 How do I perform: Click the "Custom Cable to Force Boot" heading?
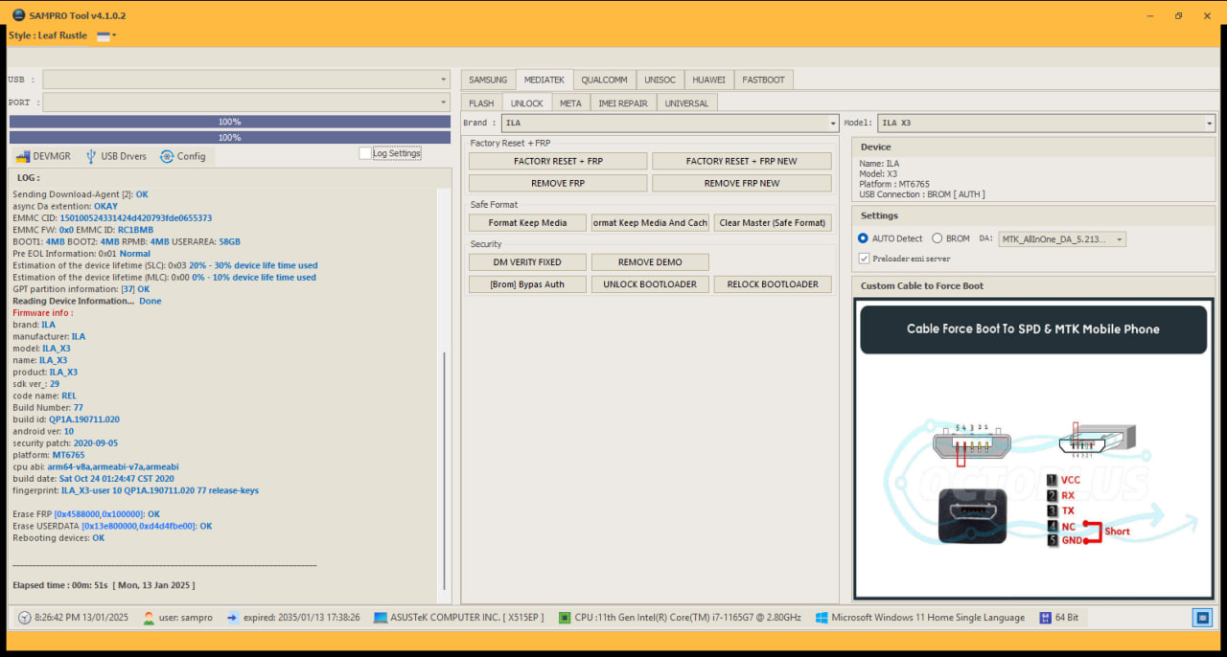[922, 285]
